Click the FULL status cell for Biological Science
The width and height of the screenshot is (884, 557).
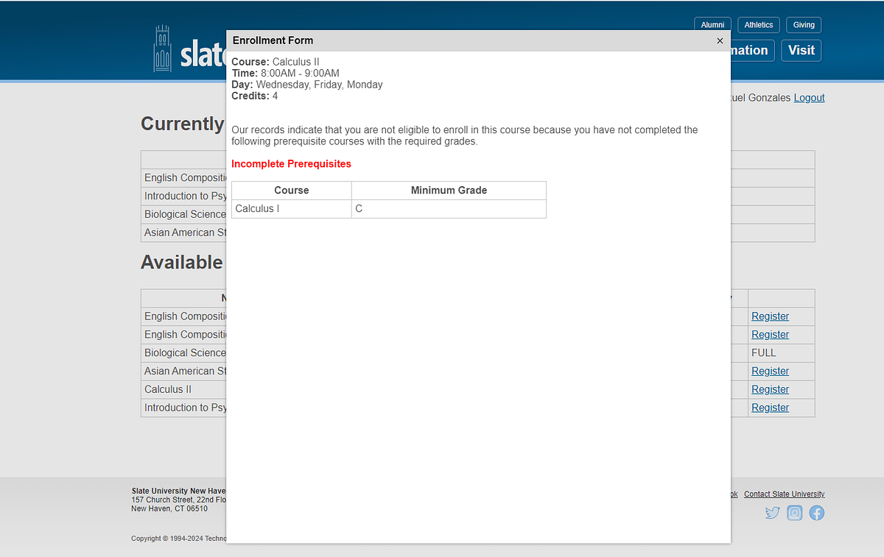(764, 352)
